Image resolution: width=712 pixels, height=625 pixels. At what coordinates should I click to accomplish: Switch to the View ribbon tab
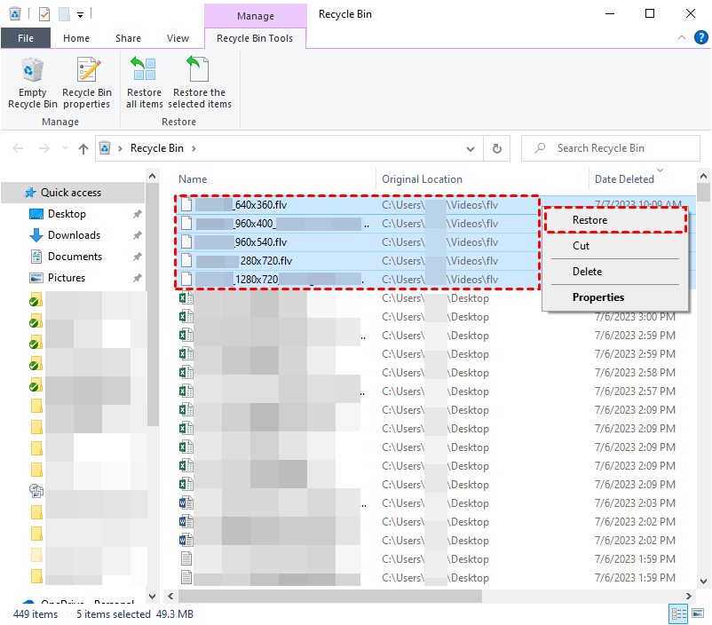pyautogui.click(x=178, y=38)
